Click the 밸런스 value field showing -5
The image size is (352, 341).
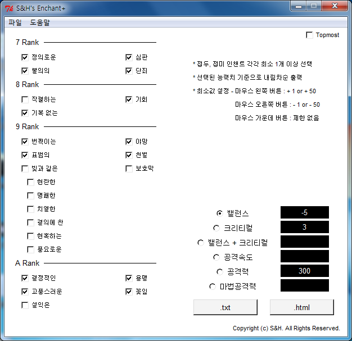tap(304, 212)
